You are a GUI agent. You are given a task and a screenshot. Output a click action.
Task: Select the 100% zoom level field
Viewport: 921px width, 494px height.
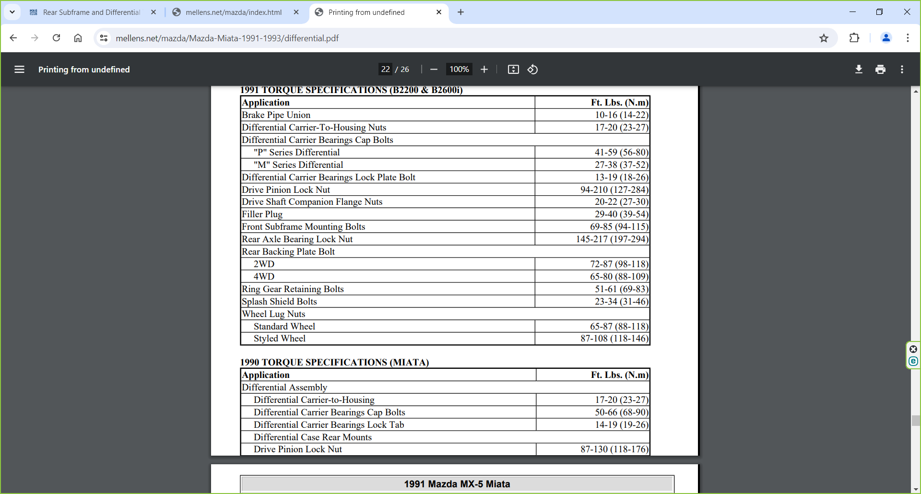459,70
